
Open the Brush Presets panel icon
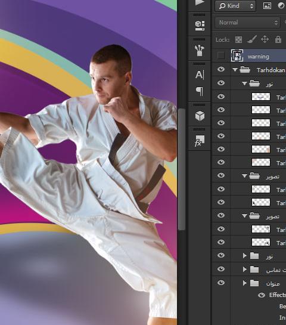point(200,50)
